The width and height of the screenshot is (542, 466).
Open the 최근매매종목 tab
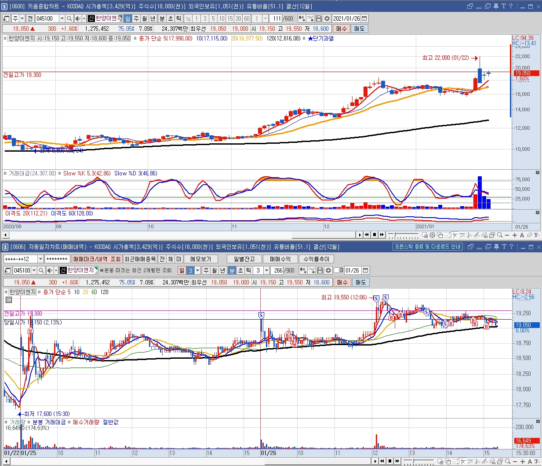[x=140, y=259]
